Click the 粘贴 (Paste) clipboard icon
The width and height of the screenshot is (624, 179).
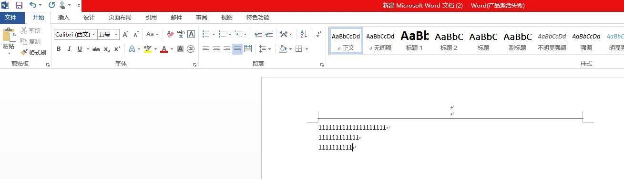(9, 35)
